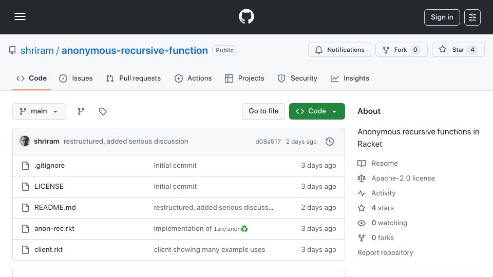Click the file icon beside README.md

click(x=26, y=208)
